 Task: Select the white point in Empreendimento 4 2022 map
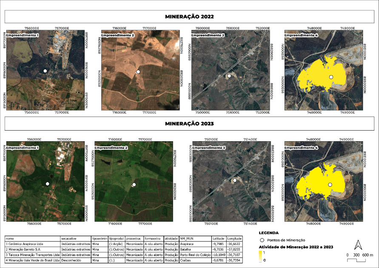331,77
